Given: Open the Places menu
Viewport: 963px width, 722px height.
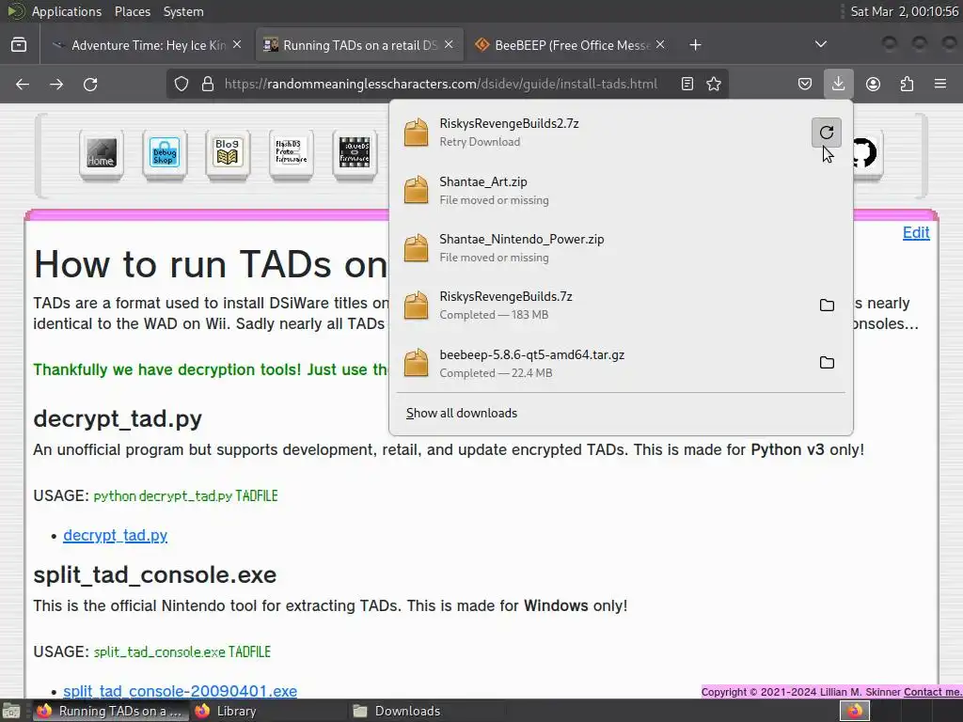Looking at the screenshot, I should tap(132, 11).
